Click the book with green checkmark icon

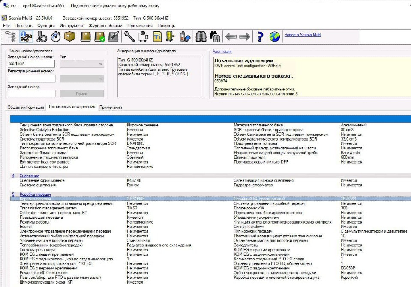(99, 37)
